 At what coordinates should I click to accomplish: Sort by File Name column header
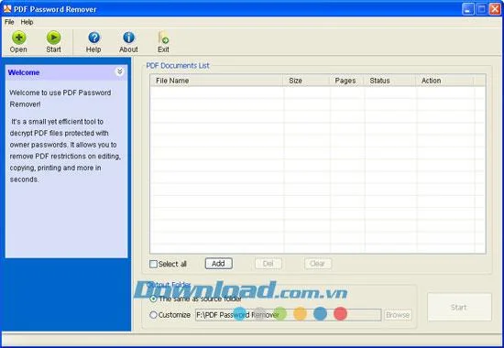coord(216,81)
